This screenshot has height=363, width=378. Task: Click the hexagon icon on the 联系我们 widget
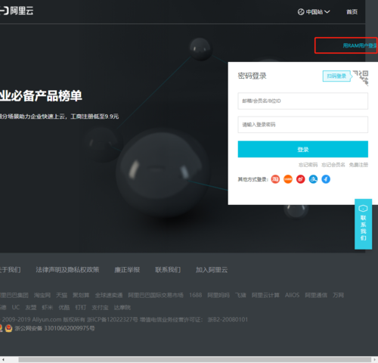pyautogui.click(x=363, y=208)
